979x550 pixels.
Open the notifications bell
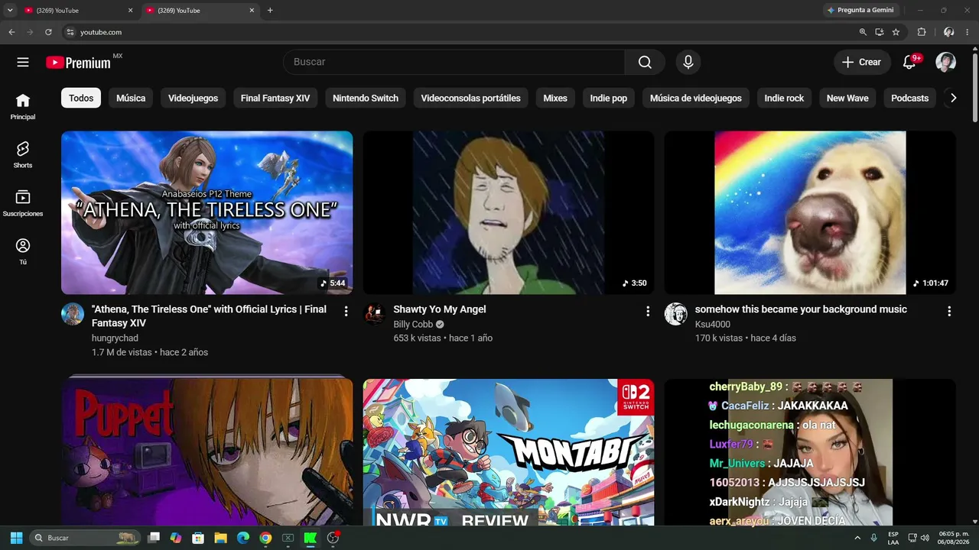909,63
